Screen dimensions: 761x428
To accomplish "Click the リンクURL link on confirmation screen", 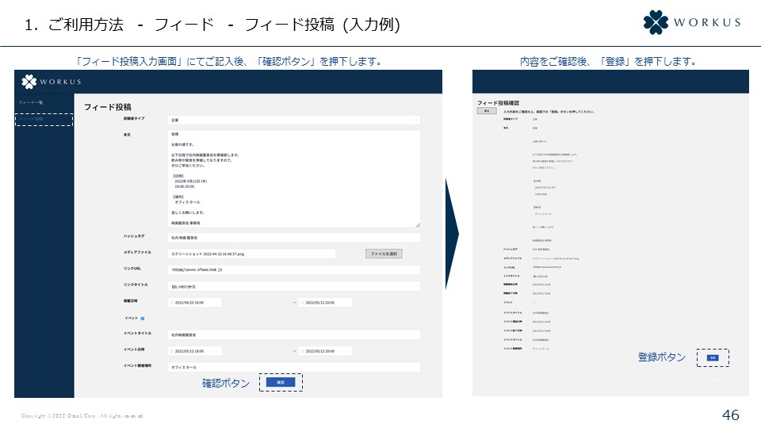I will (547, 267).
